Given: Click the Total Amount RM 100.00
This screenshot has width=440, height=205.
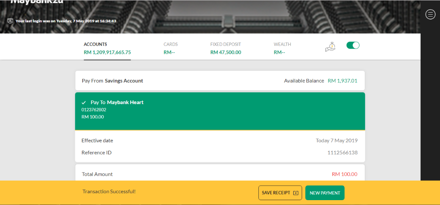Looking at the screenshot, I should pyautogui.click(x=345, y=174).
